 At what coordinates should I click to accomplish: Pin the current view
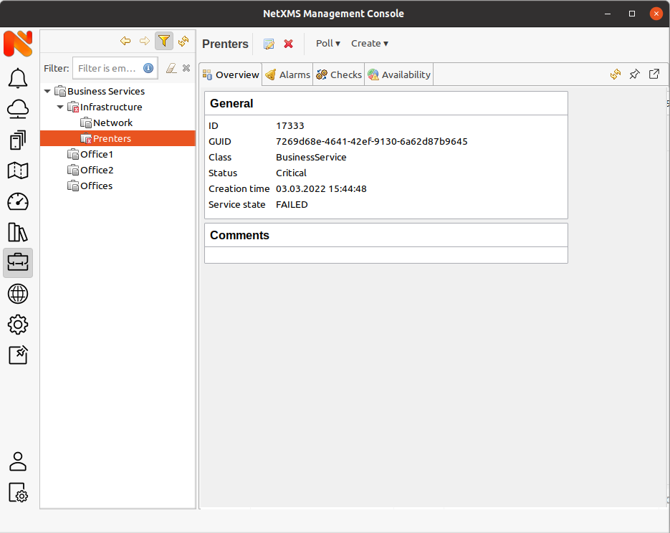pyautogui.click(x=635, y=75)
